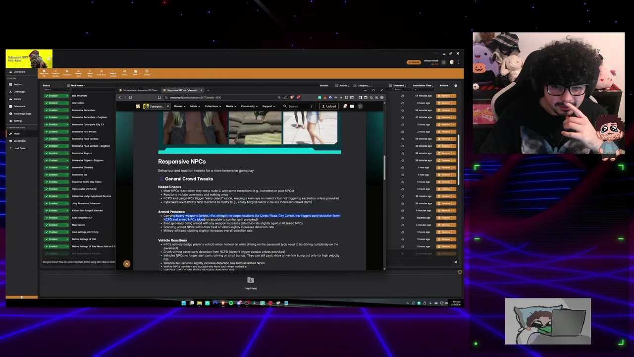The width and height of the screenshot is (634, 357).
Task: Click the scroll-to-top orange arrow button
Action: [x=126, y=264]
